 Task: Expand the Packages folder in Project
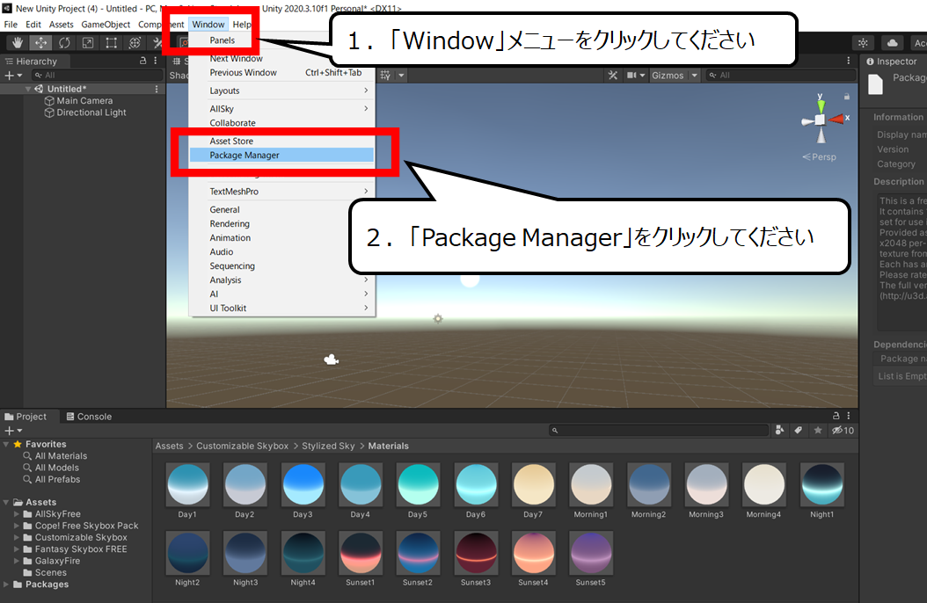coord(6,584)
